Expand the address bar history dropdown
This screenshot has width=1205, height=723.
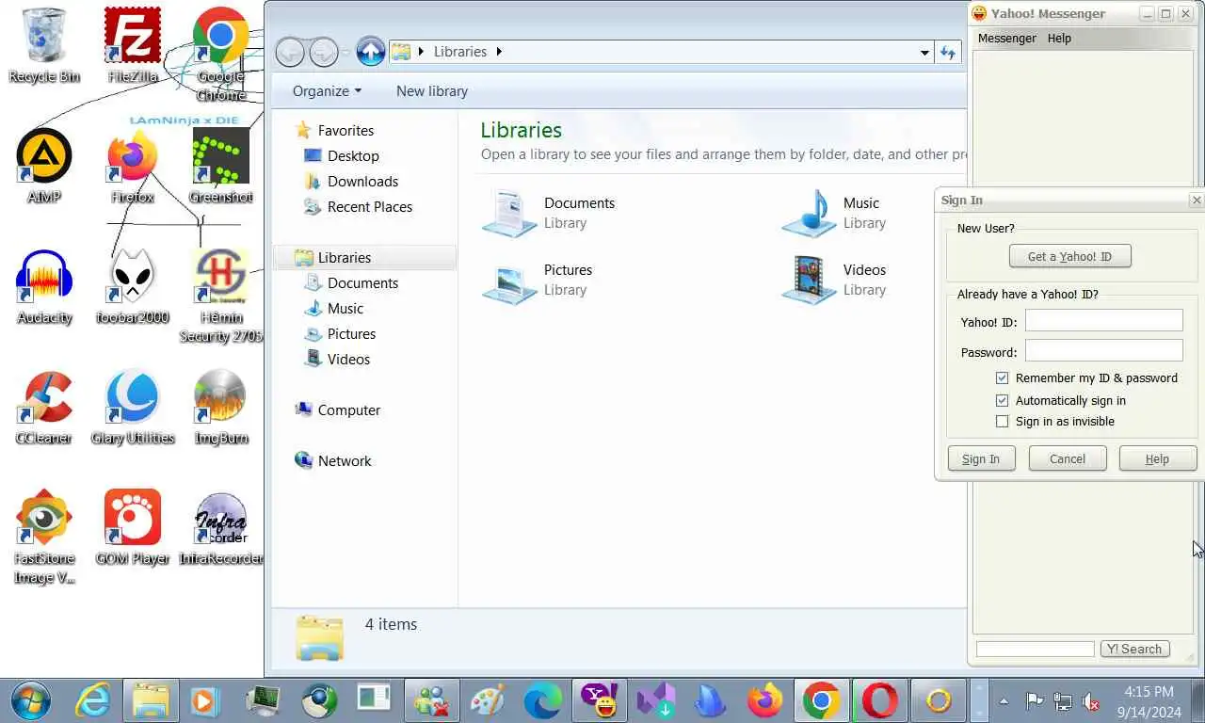pyautogui.click(x=924, y=53)
